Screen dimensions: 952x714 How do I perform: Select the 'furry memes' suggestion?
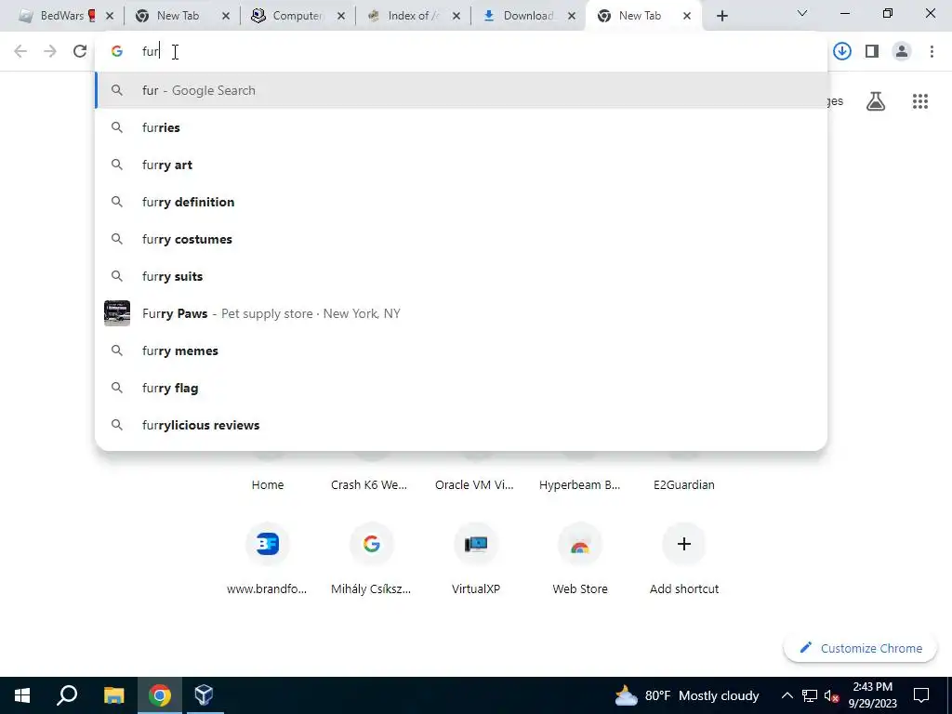pyautogui.click(x=461, y=350)
